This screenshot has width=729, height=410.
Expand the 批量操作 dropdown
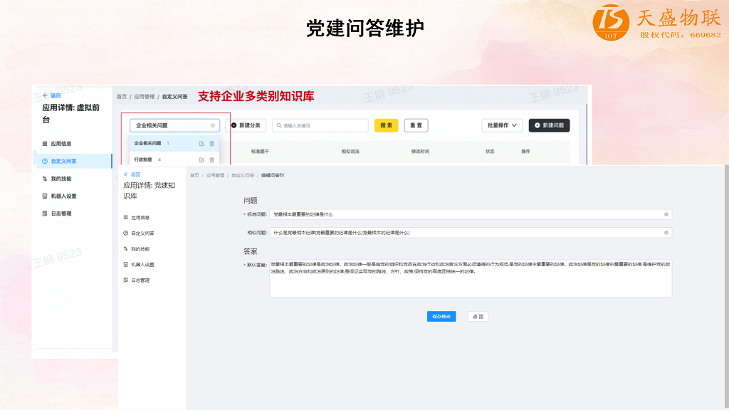502,125
